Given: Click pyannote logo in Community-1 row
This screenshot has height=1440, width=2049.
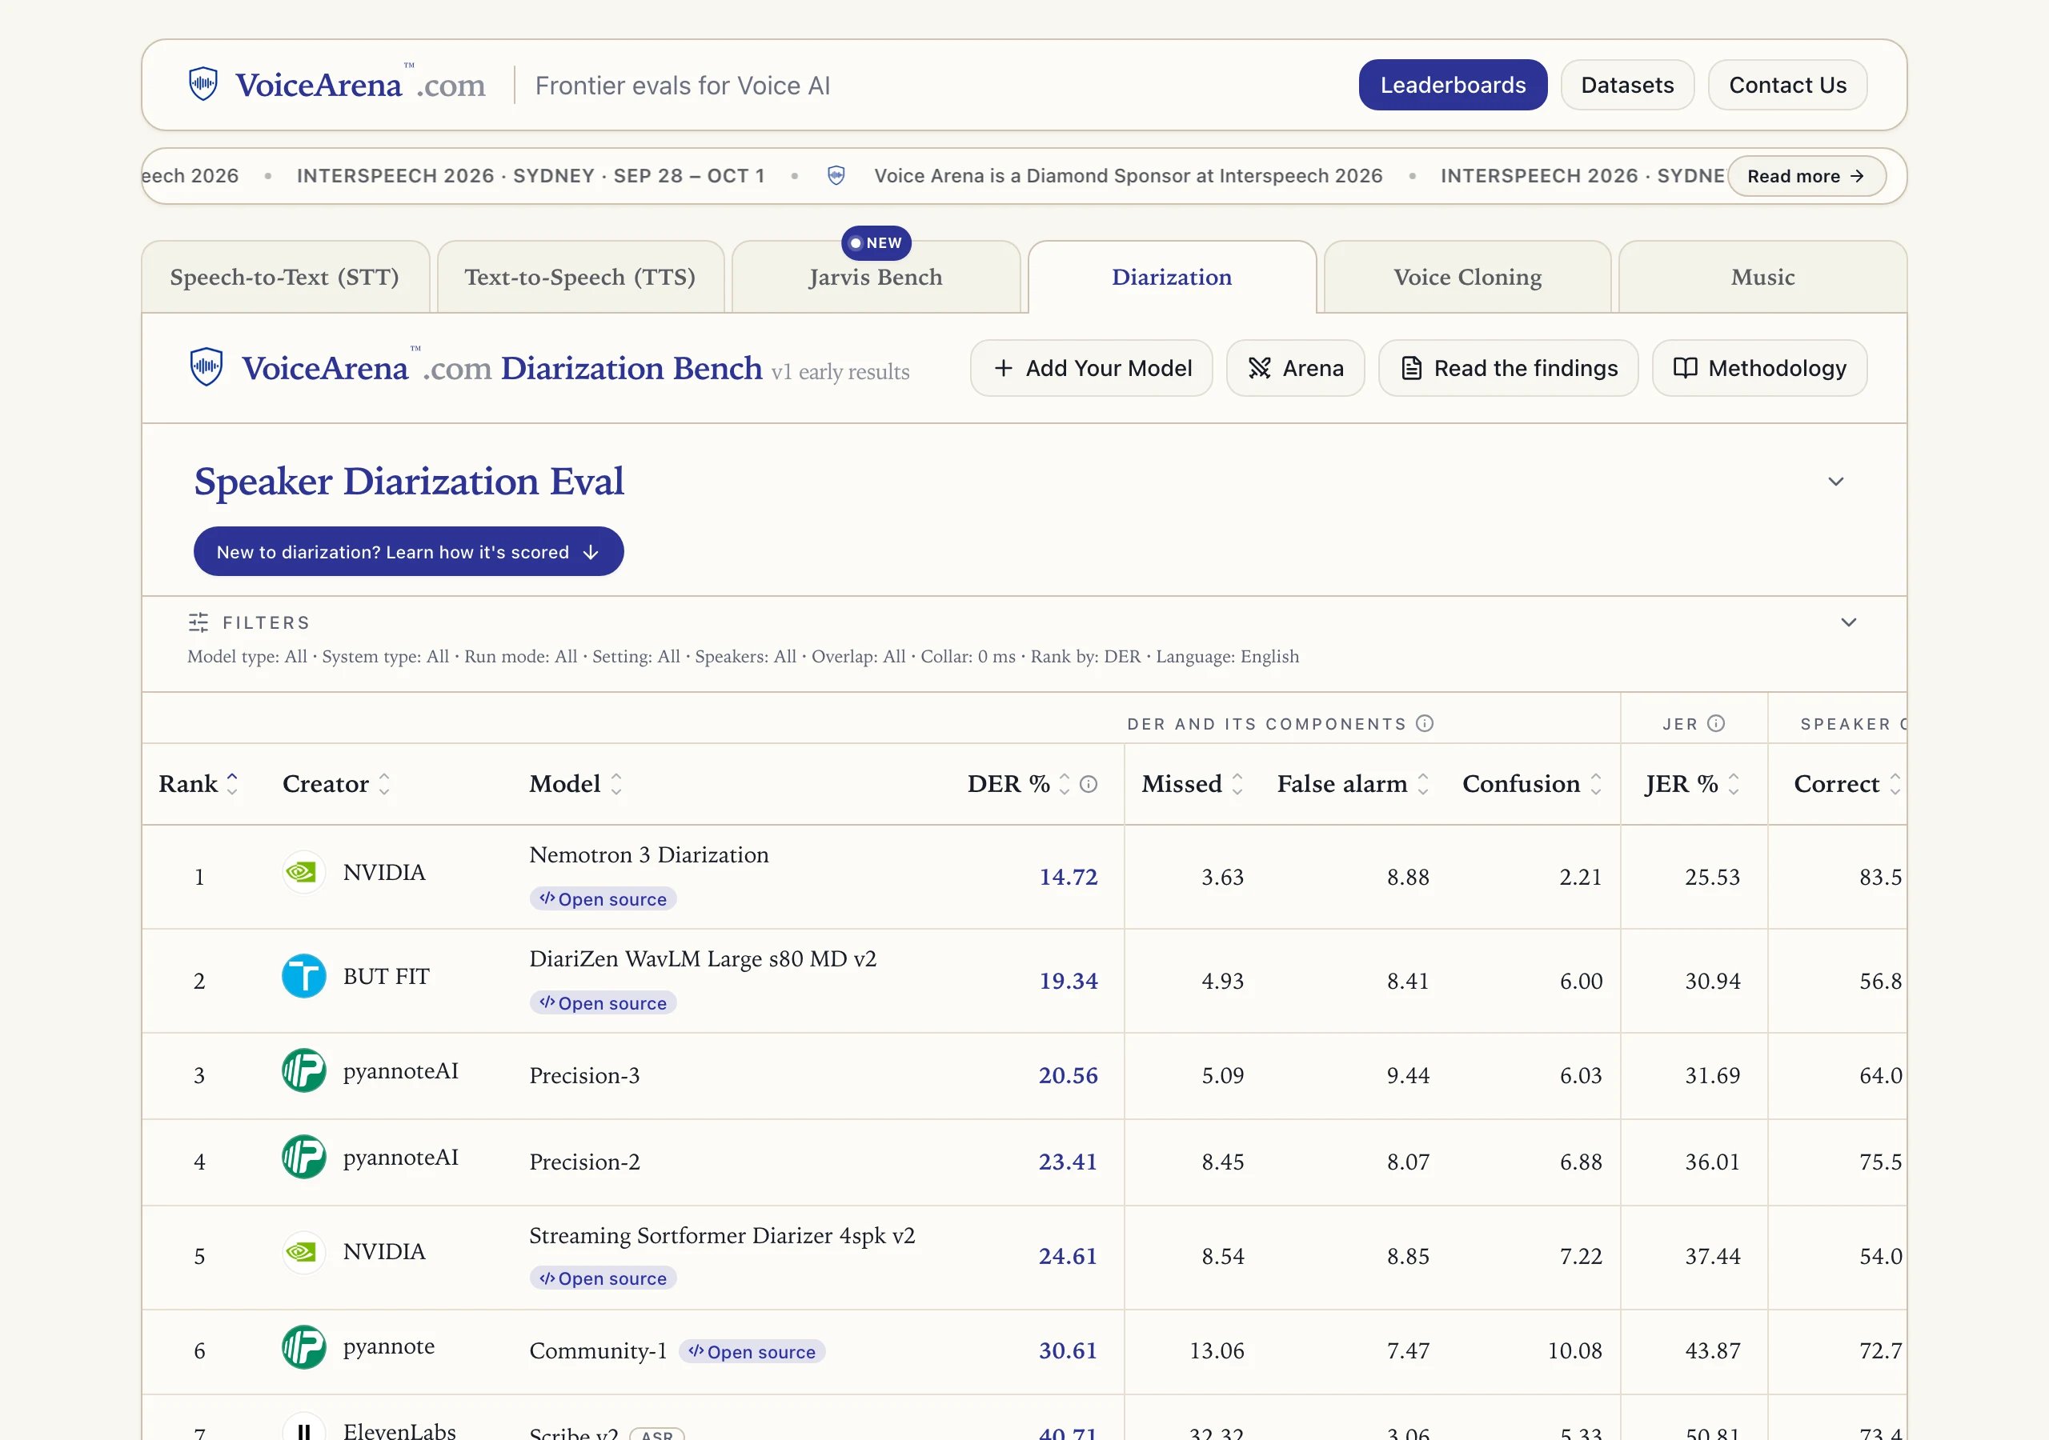Looking at the screenshot, I should click(303, 1347).
